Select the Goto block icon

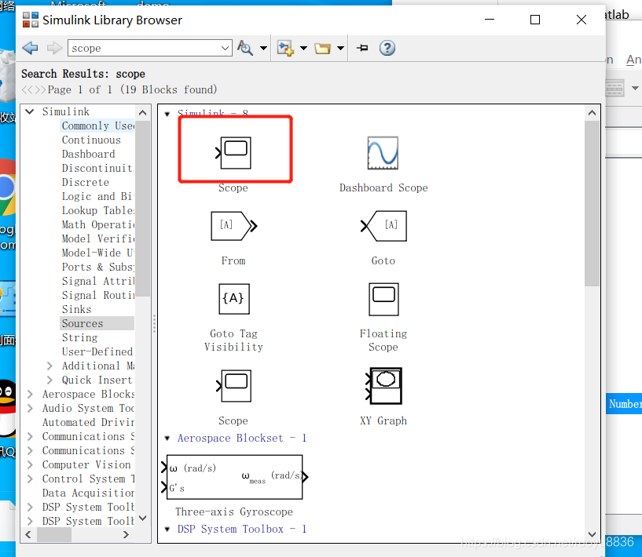[x=383, y=226]
